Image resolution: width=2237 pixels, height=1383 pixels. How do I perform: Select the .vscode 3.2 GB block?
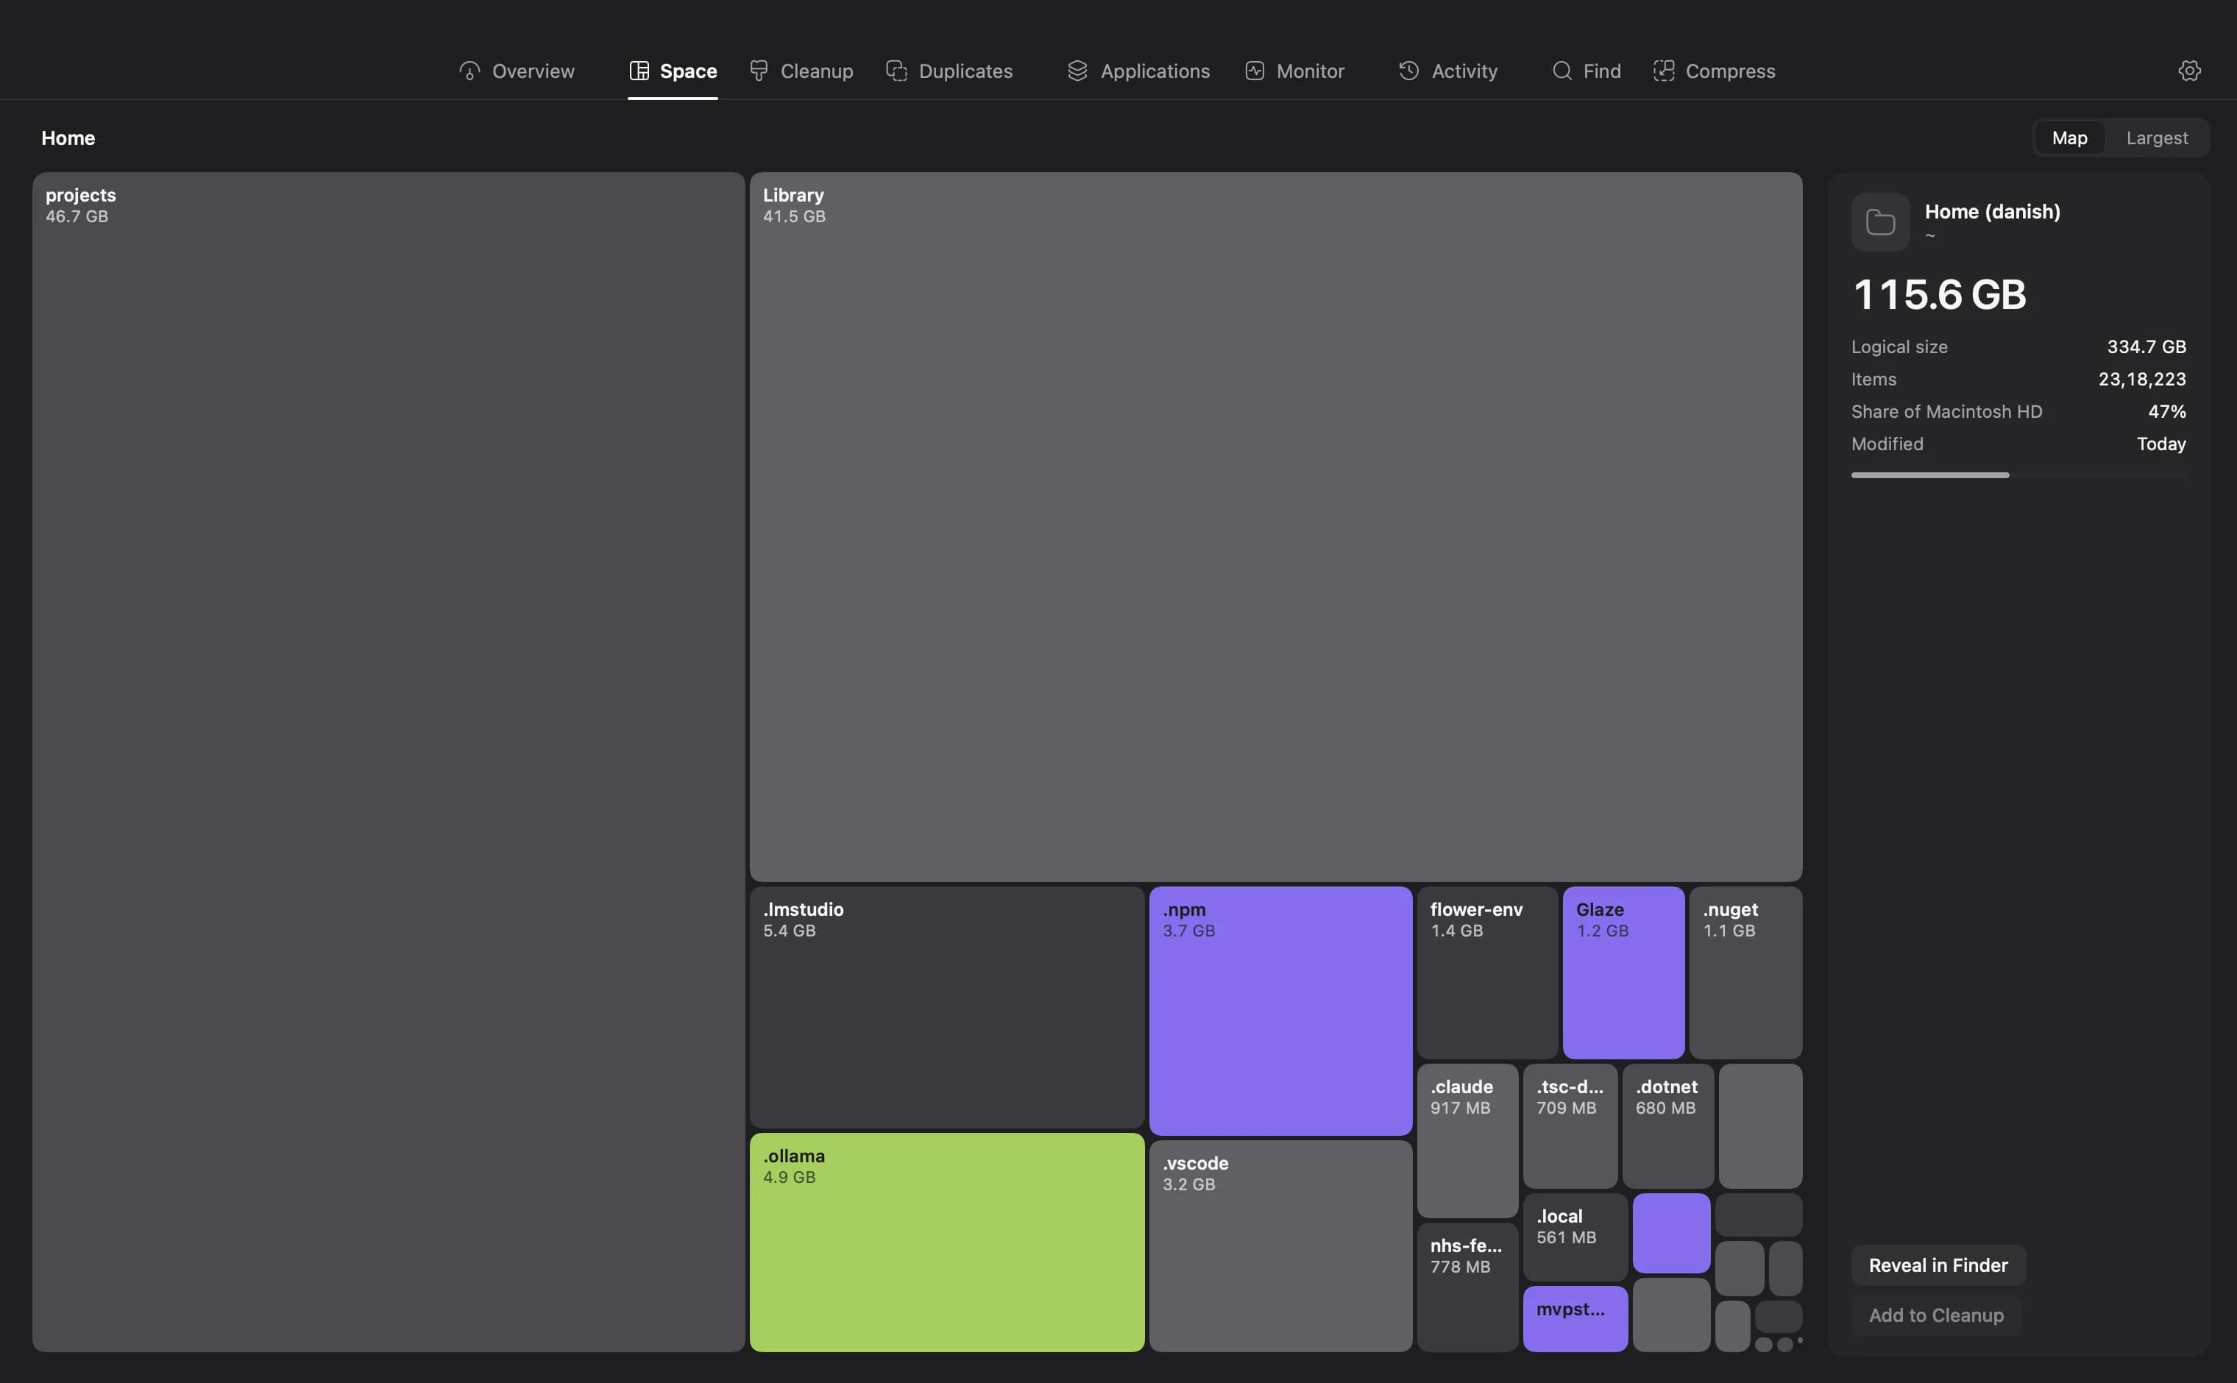point(1280,1245)
